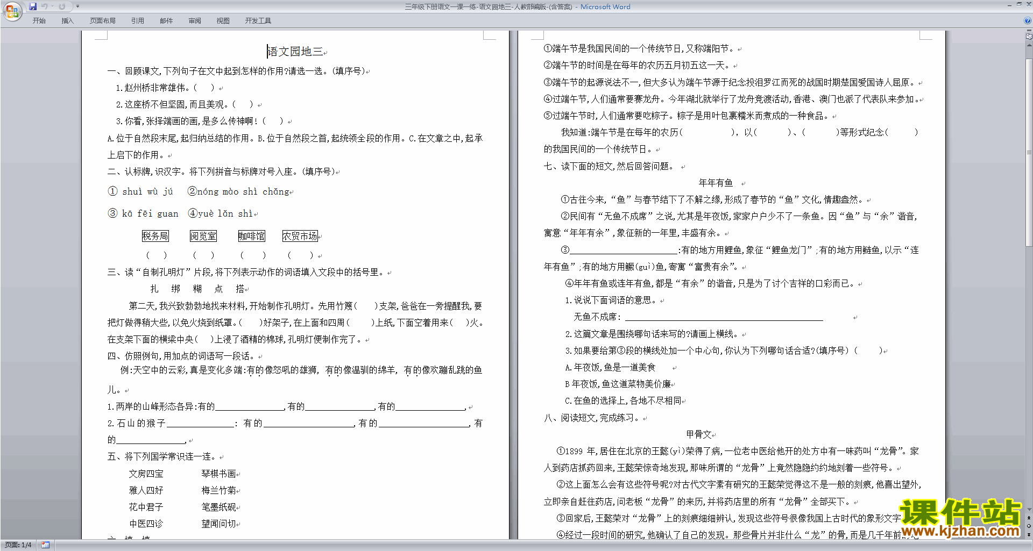Click the page count 页面: 1/4 in status bar
This screenshot has height=551, width=1033.
18,545
